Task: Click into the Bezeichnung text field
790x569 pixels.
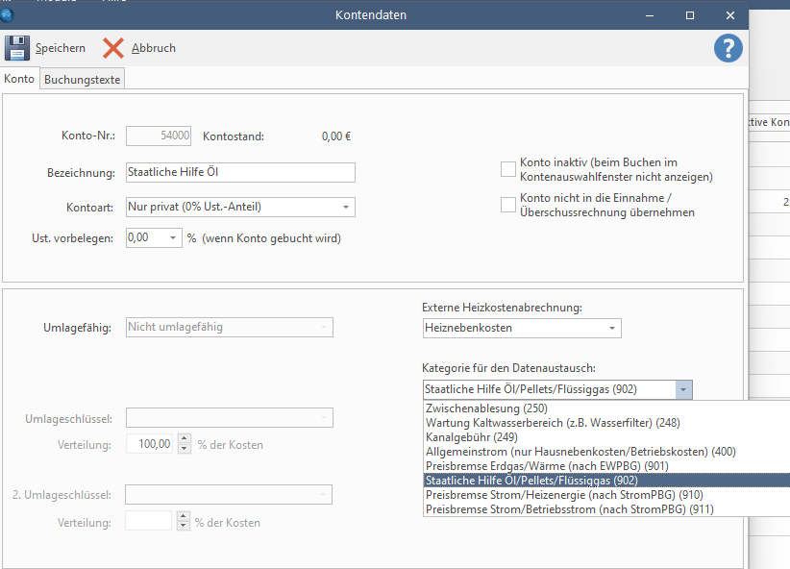Action: (240, 172)
